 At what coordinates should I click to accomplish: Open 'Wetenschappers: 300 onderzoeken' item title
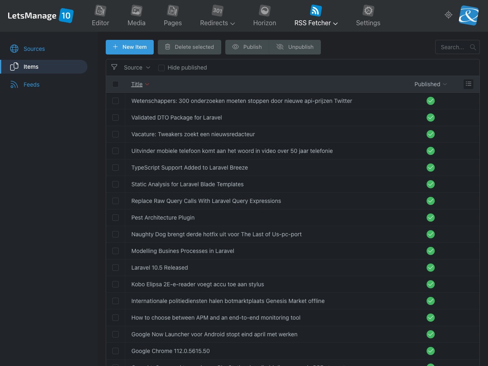click(242, 101)
